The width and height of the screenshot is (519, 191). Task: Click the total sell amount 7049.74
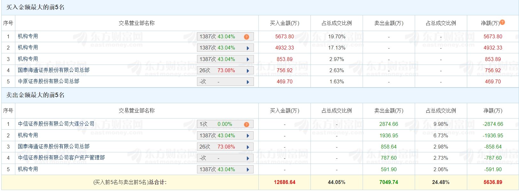tap(389, 182)
